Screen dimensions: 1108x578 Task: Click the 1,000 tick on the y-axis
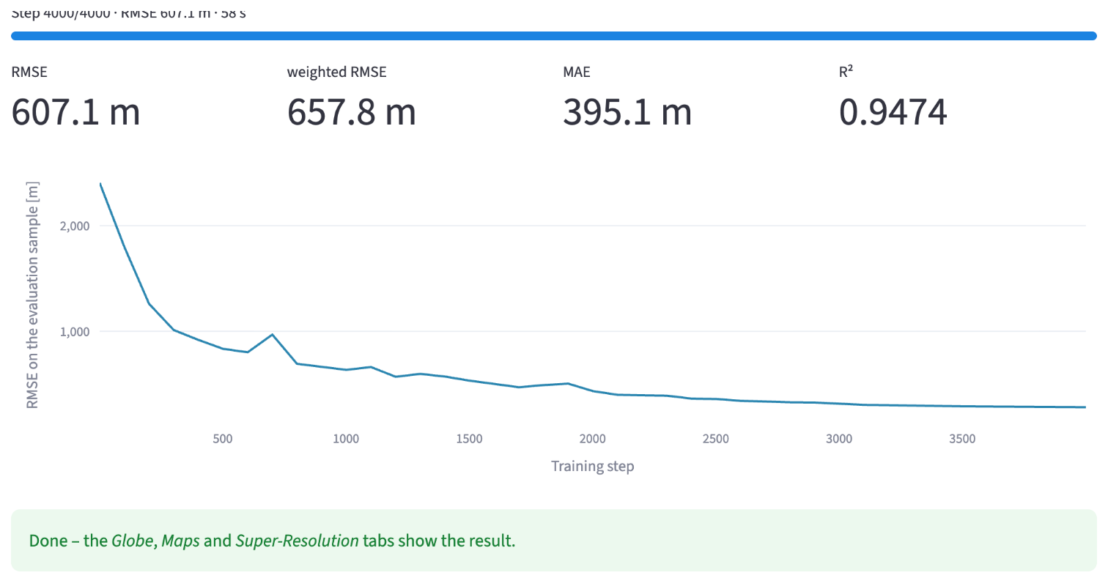pos(74,331)
